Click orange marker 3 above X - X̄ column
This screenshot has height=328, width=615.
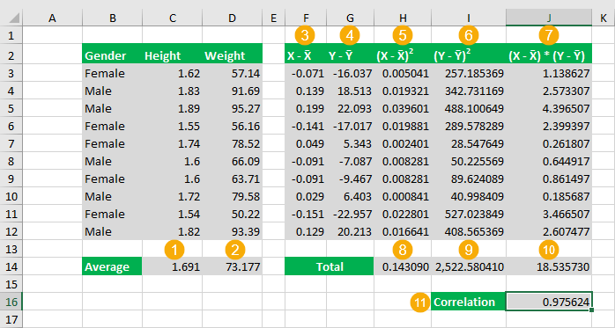click(305, 35)
